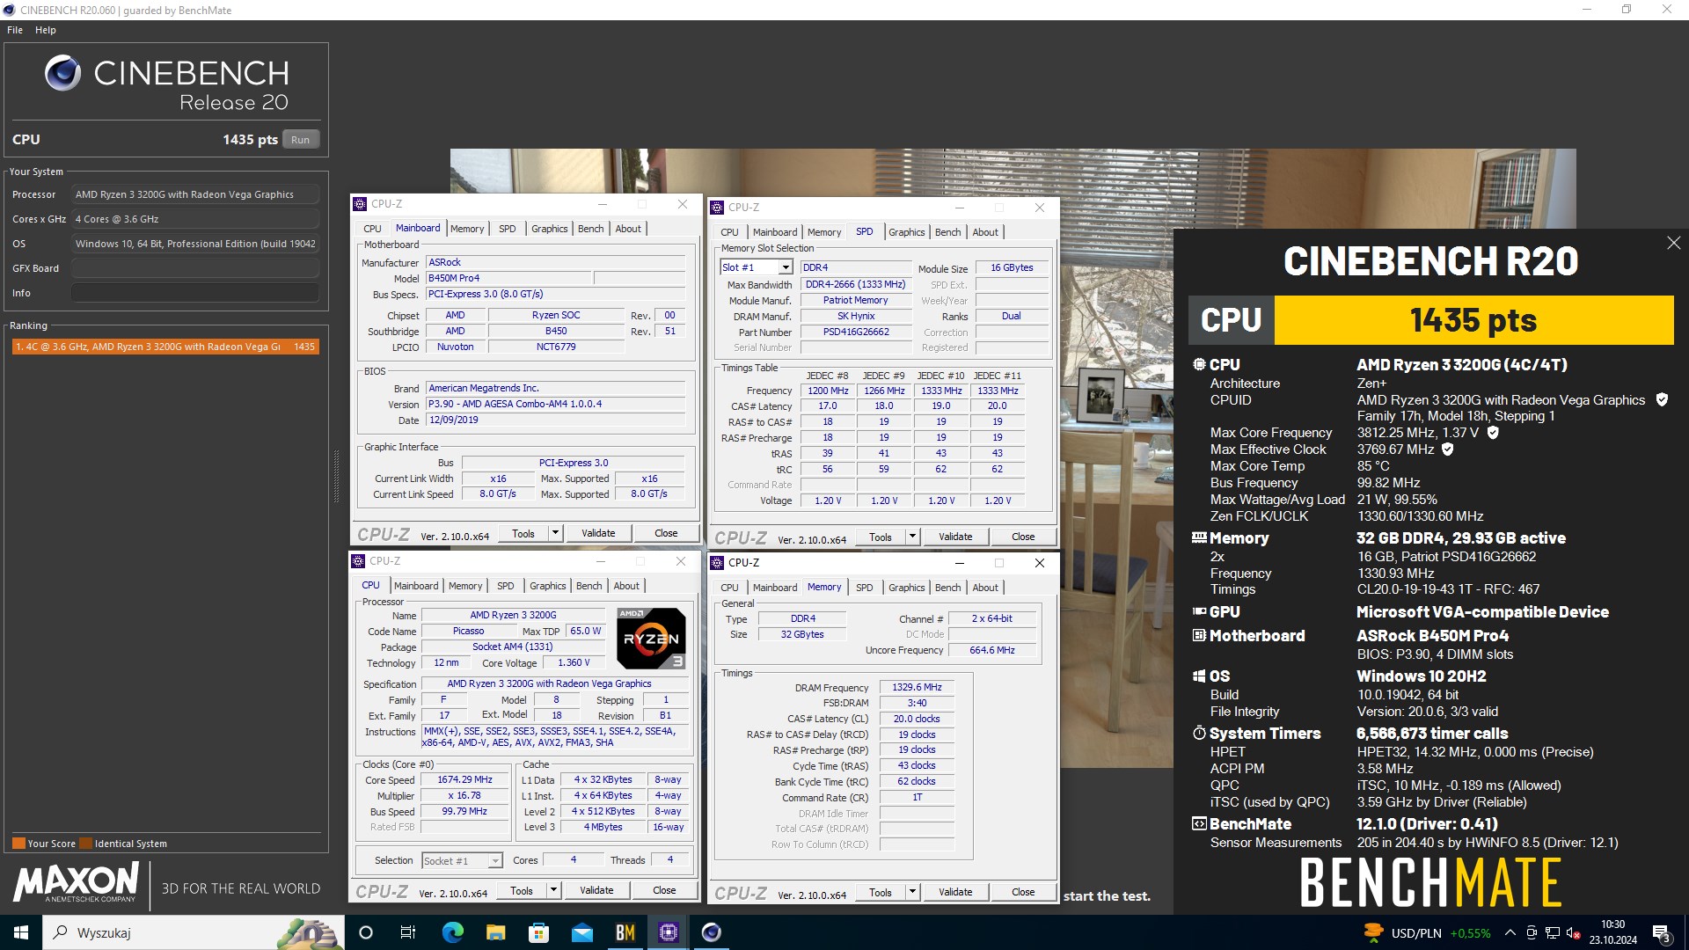Click the muted volume tray icon
The image size is (1689, 950).
tap(1574, 932)
